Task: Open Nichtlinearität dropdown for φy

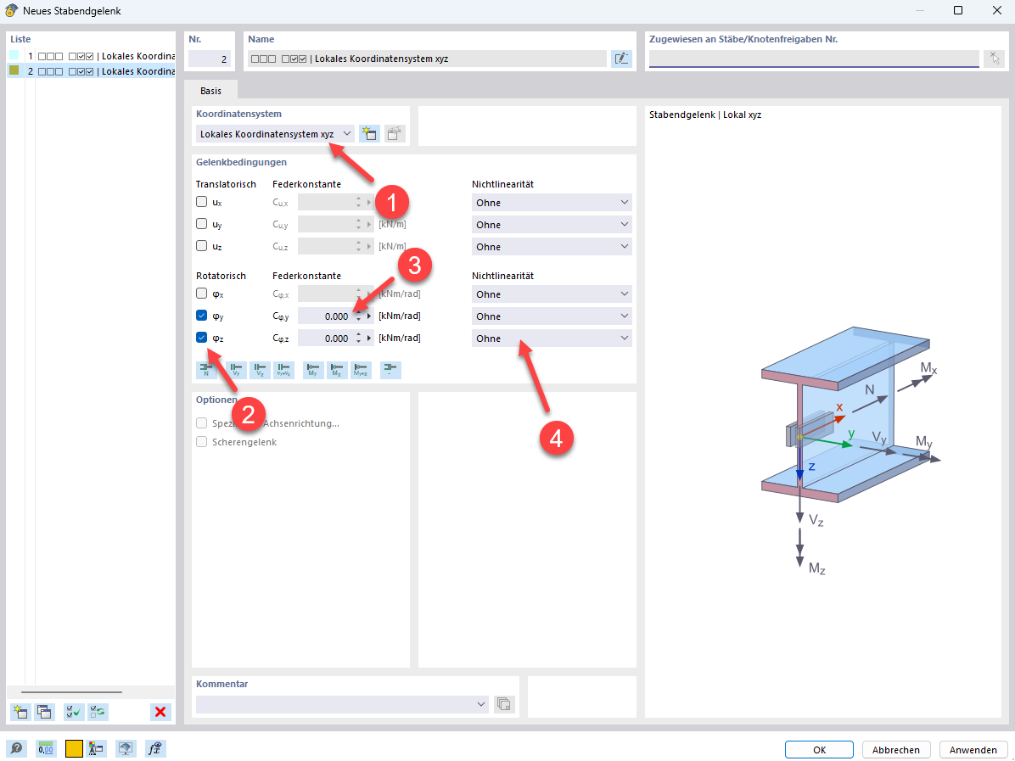Action: (552, 316)
